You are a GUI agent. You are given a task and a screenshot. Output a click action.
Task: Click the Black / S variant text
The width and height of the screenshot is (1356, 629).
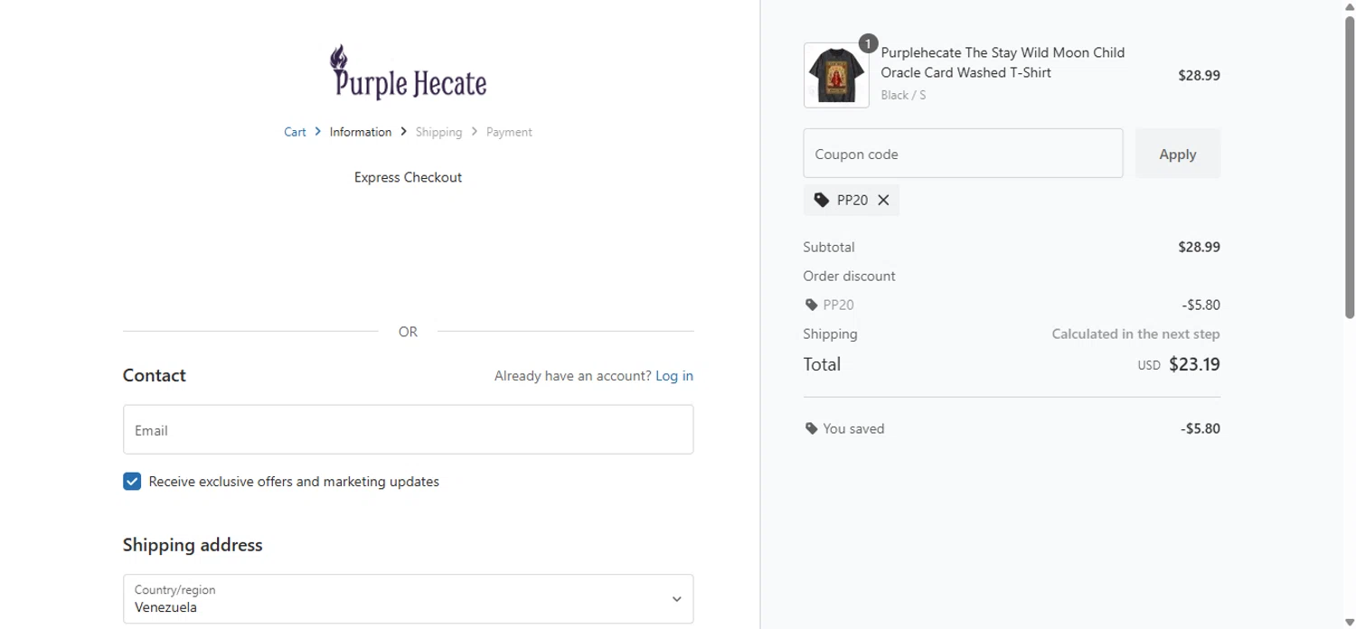(903, 95)
